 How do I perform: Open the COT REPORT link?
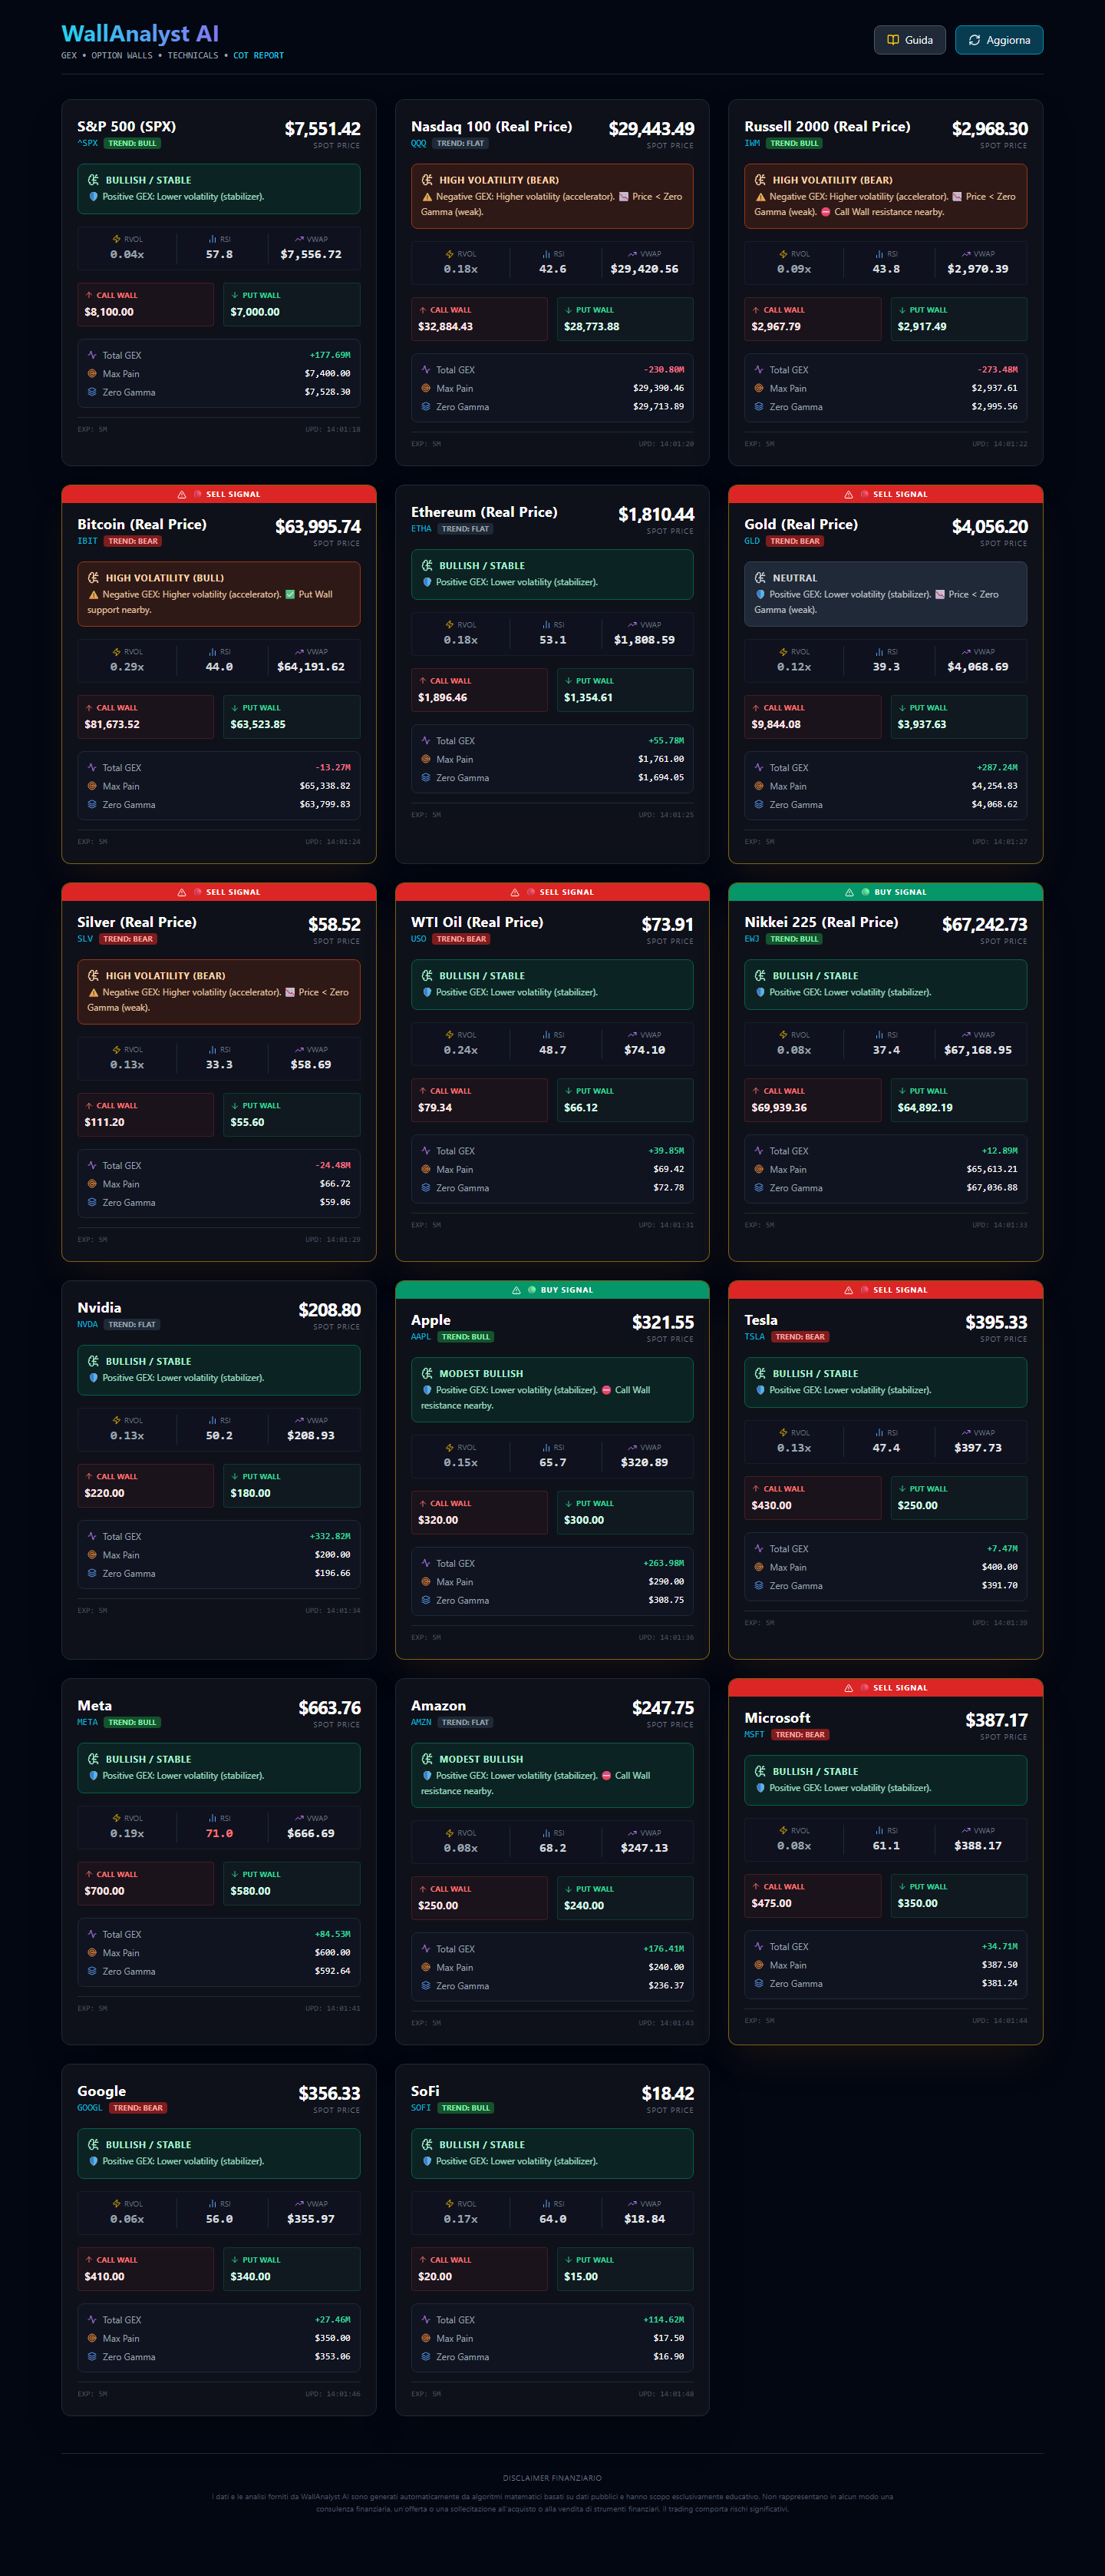tap(259, 56)
